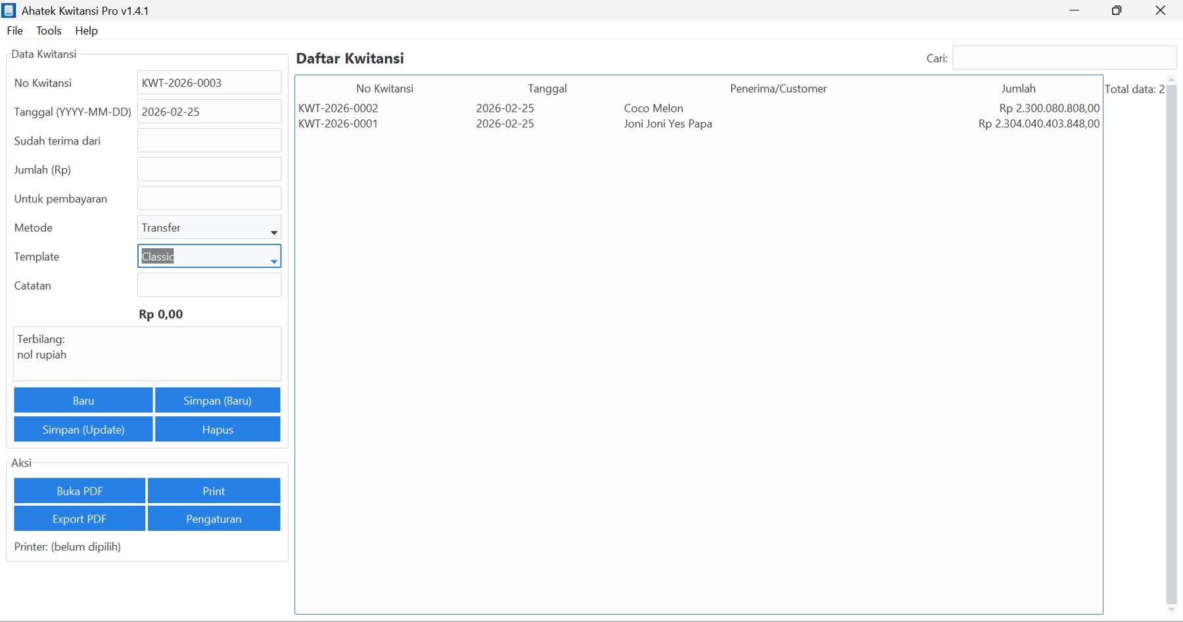
Task: Open Pengaturan settings
Action: click(x=214, y=519)
